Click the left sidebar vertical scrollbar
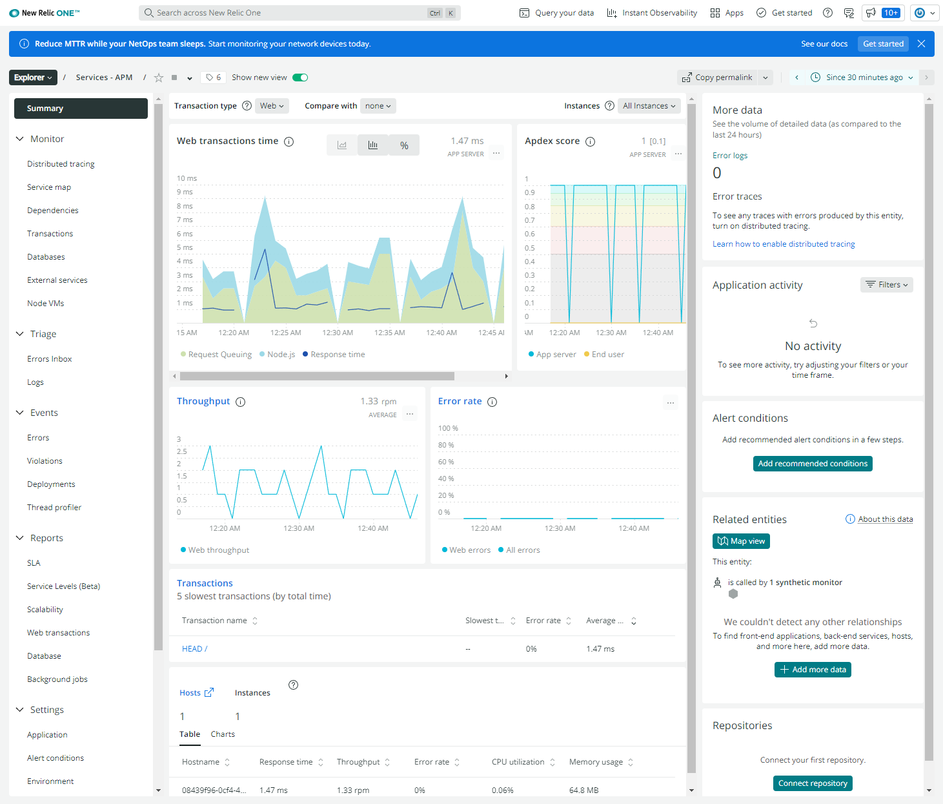The width and height of the screenshot is (943, 804). tap(158, 377)
